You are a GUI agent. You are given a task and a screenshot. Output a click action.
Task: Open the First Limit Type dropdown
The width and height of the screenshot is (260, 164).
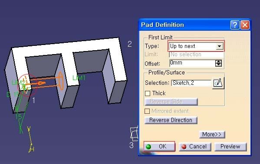click(x=219, y=46)
